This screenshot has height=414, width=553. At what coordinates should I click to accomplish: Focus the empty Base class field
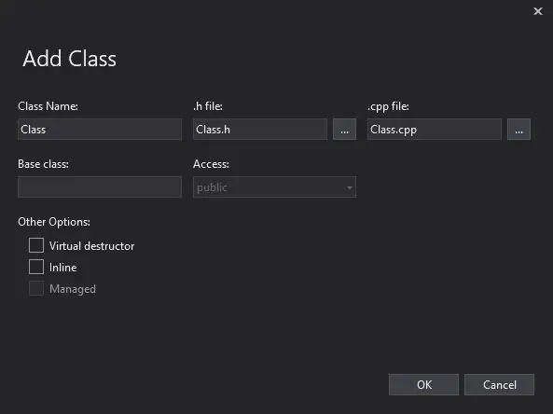click(x=100, y=186)
